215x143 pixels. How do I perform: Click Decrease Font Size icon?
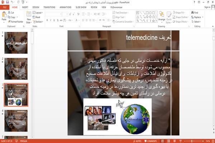point(73,14)
